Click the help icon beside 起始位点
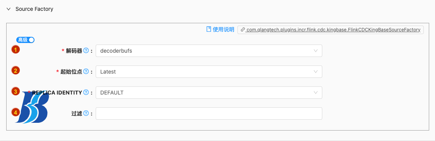 pos(86,72)
